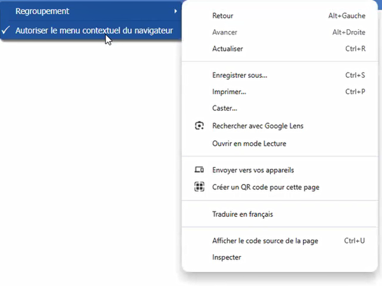Click the Alt+Droite shortcut label
Image resolution: width=382 pixels, height=286 pixels.
pos(348,32)
